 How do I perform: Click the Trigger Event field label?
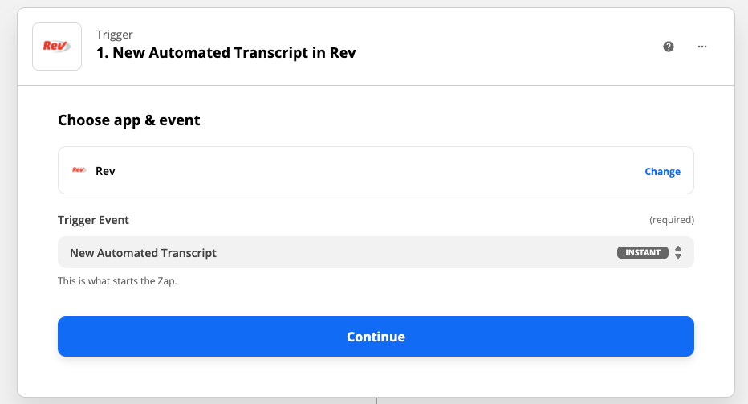(x=93, y=220)
